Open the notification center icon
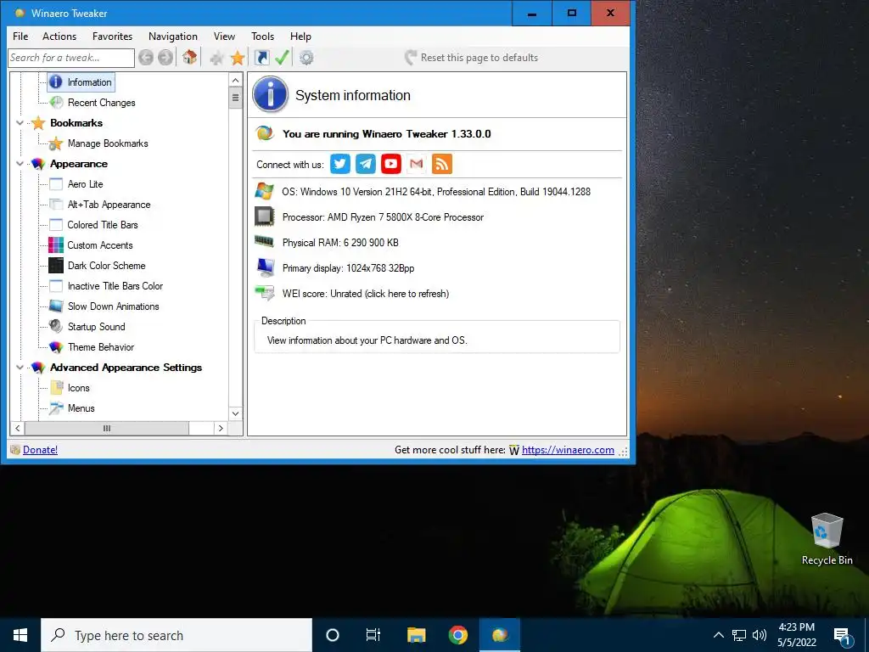The image size is (869, 652). pos(843,635)
